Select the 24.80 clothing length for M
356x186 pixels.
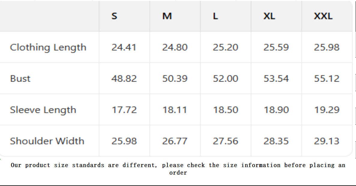click(175, 47)
